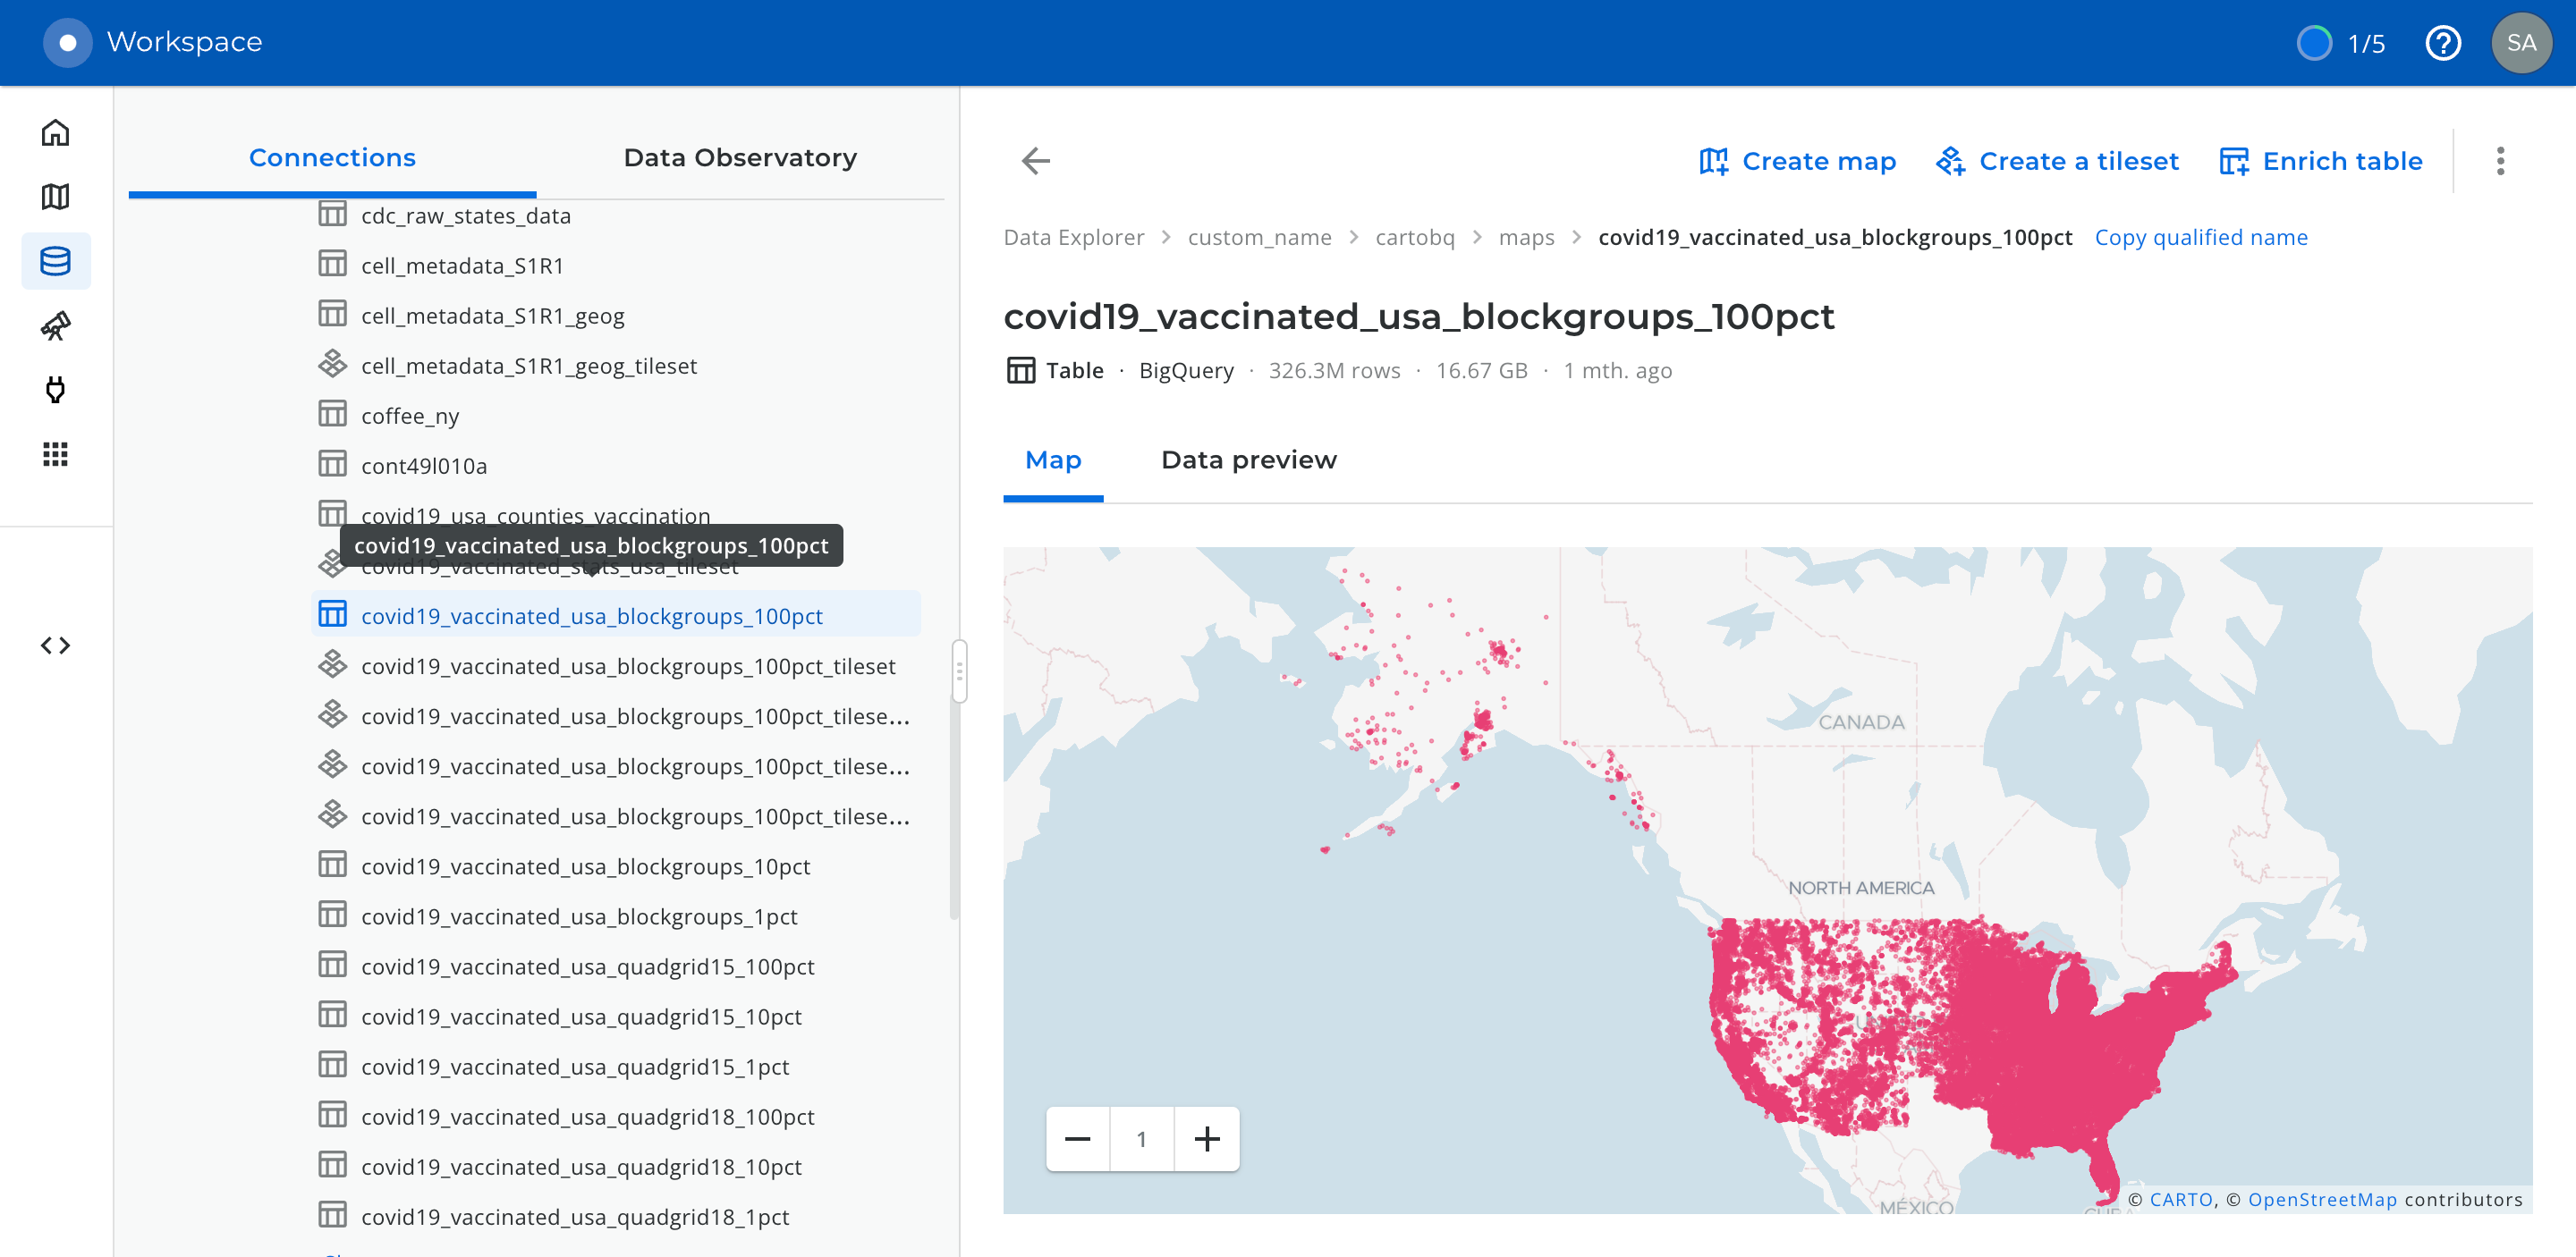The image size is (2576, 1257).
Task: Switch to the Data preview tab
Action: pos(1248,460)
